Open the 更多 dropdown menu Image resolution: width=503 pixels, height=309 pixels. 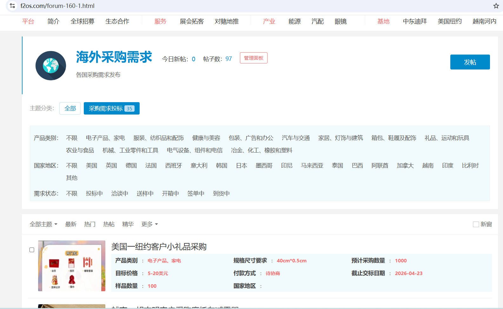[149, 224]
